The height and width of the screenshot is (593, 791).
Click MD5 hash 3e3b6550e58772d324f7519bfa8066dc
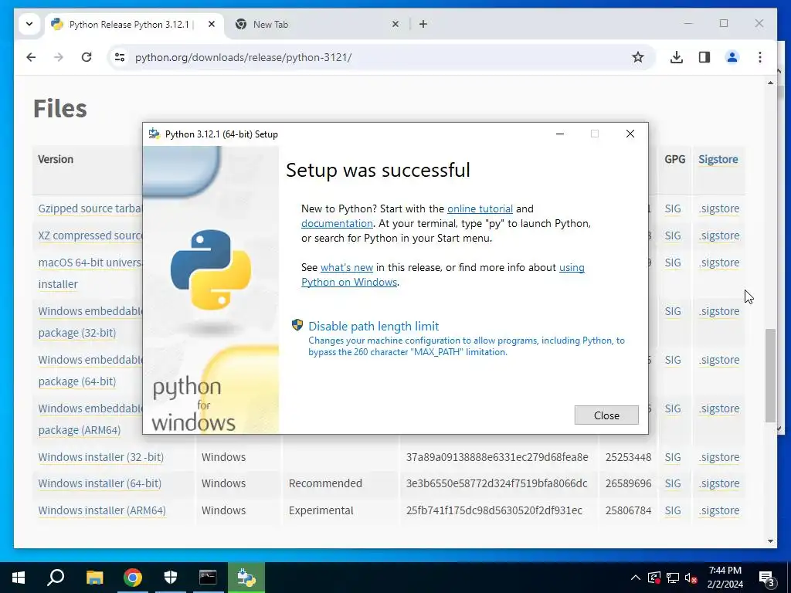(497, 483)
